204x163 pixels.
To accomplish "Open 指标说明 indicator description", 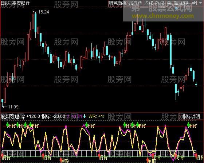I will tap(191, 116).
